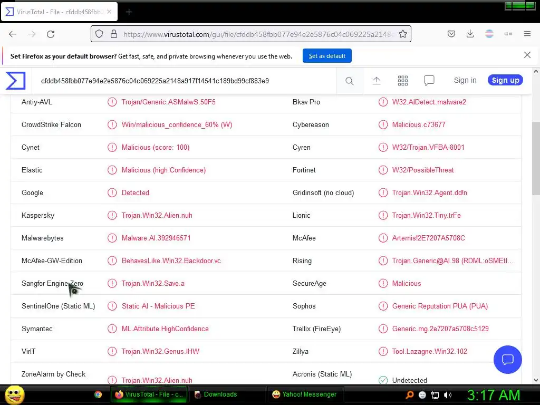
Task: Open the Chrome icon in taskbar
Action: [x=98, y=394]
